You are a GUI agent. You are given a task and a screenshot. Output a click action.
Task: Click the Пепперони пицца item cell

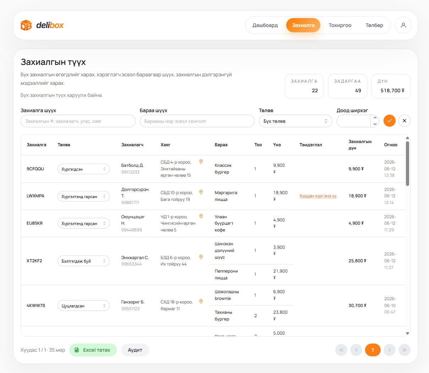(226, 274)
